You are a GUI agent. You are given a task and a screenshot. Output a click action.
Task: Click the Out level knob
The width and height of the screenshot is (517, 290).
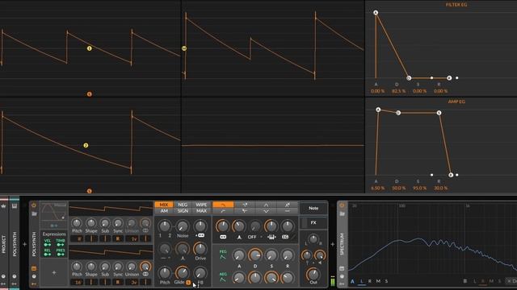(313, 274)
